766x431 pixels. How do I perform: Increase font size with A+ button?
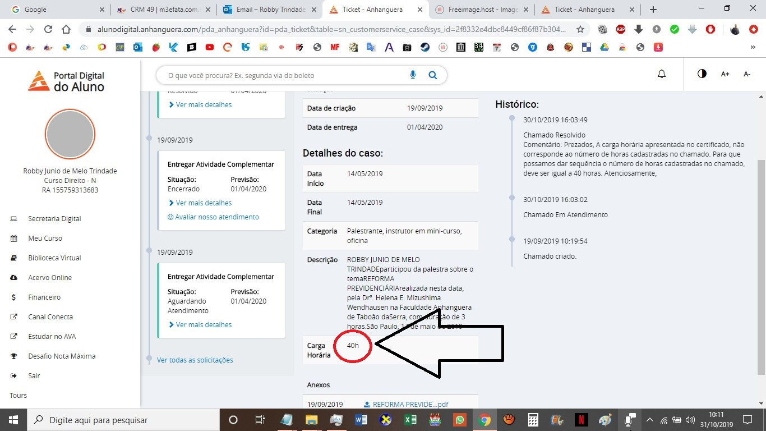725,74
